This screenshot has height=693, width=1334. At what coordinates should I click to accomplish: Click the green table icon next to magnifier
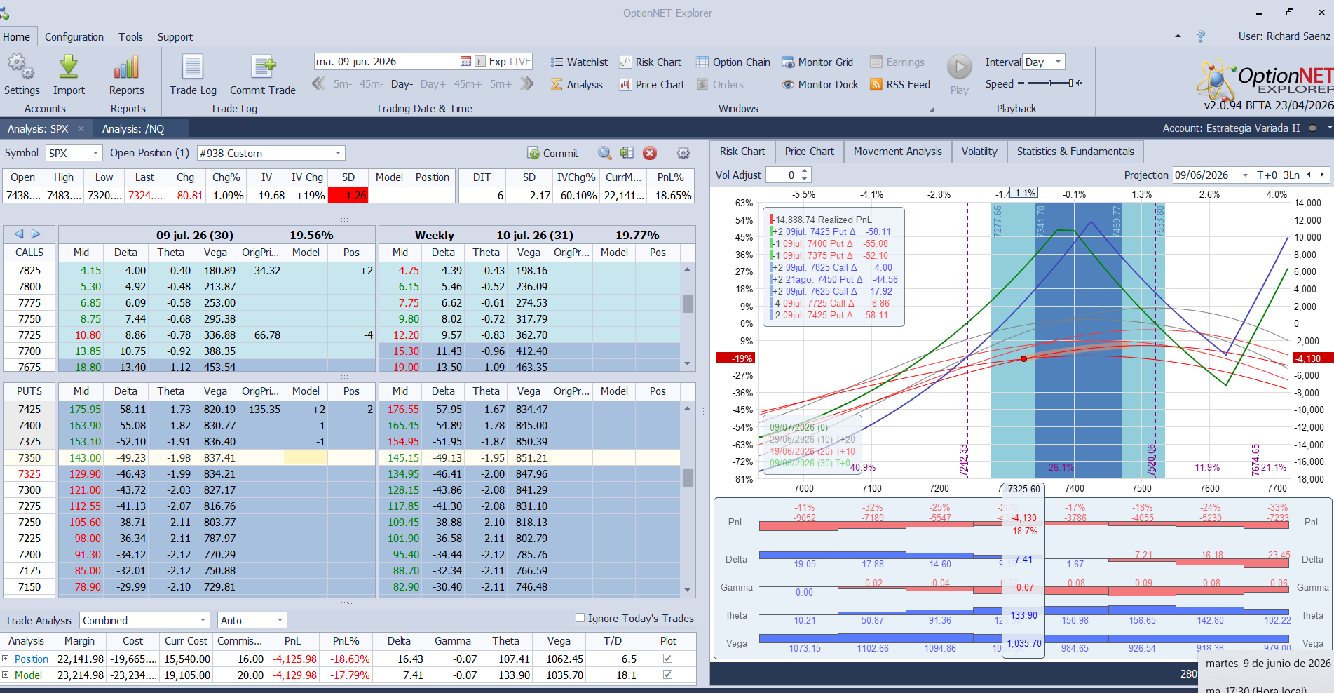tap(627, 153)
